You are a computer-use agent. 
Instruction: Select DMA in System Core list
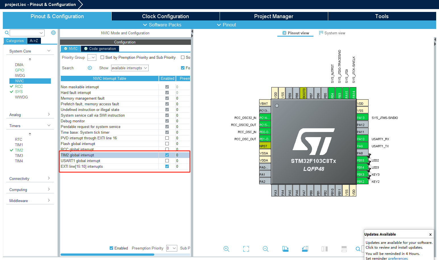point(19,65)
